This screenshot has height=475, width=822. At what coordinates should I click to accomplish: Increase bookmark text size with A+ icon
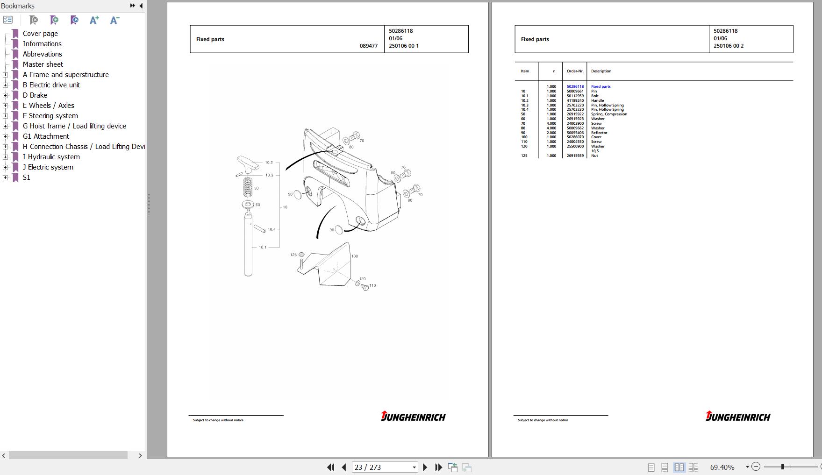(x=94, y=20)
